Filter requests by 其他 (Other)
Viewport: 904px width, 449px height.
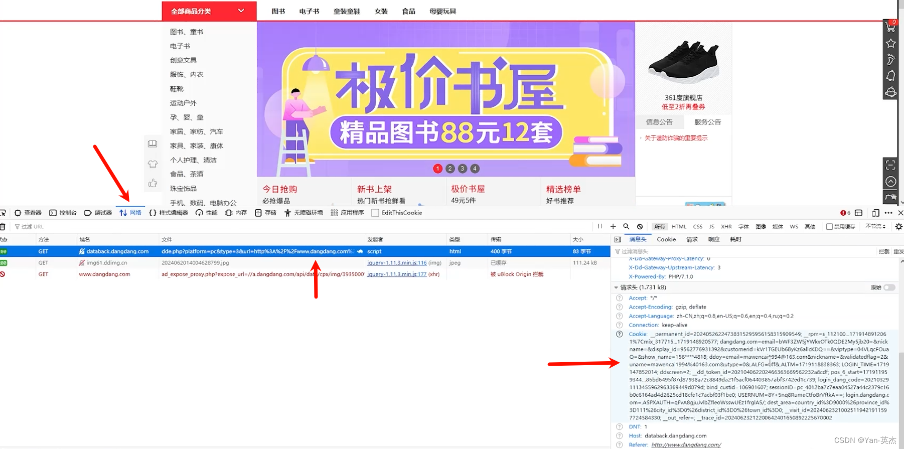point(810,227)
